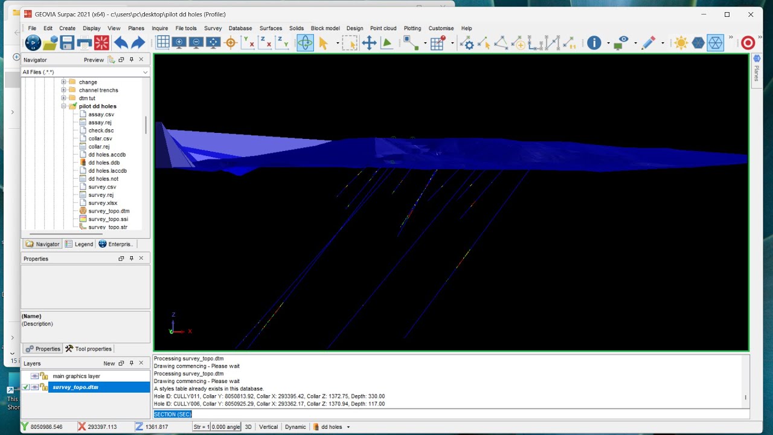Click the orange target centre icon
The width and height of the screenshot is (773, 435).
pos(230,43)
